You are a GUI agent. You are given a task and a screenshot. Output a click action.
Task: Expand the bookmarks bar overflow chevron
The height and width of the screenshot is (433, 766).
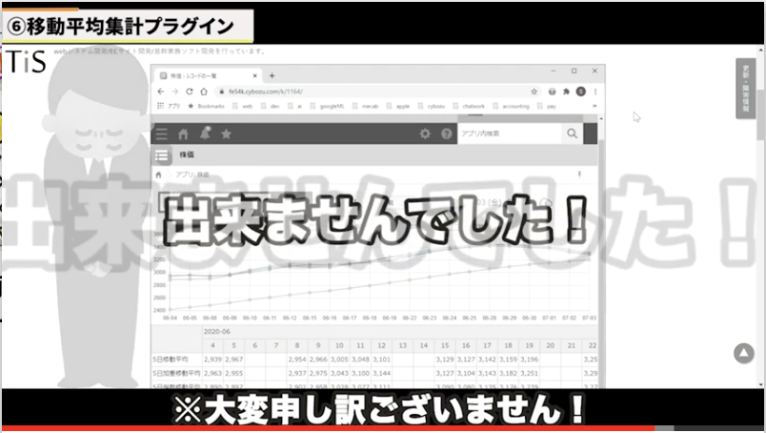(x=595, y=107)
